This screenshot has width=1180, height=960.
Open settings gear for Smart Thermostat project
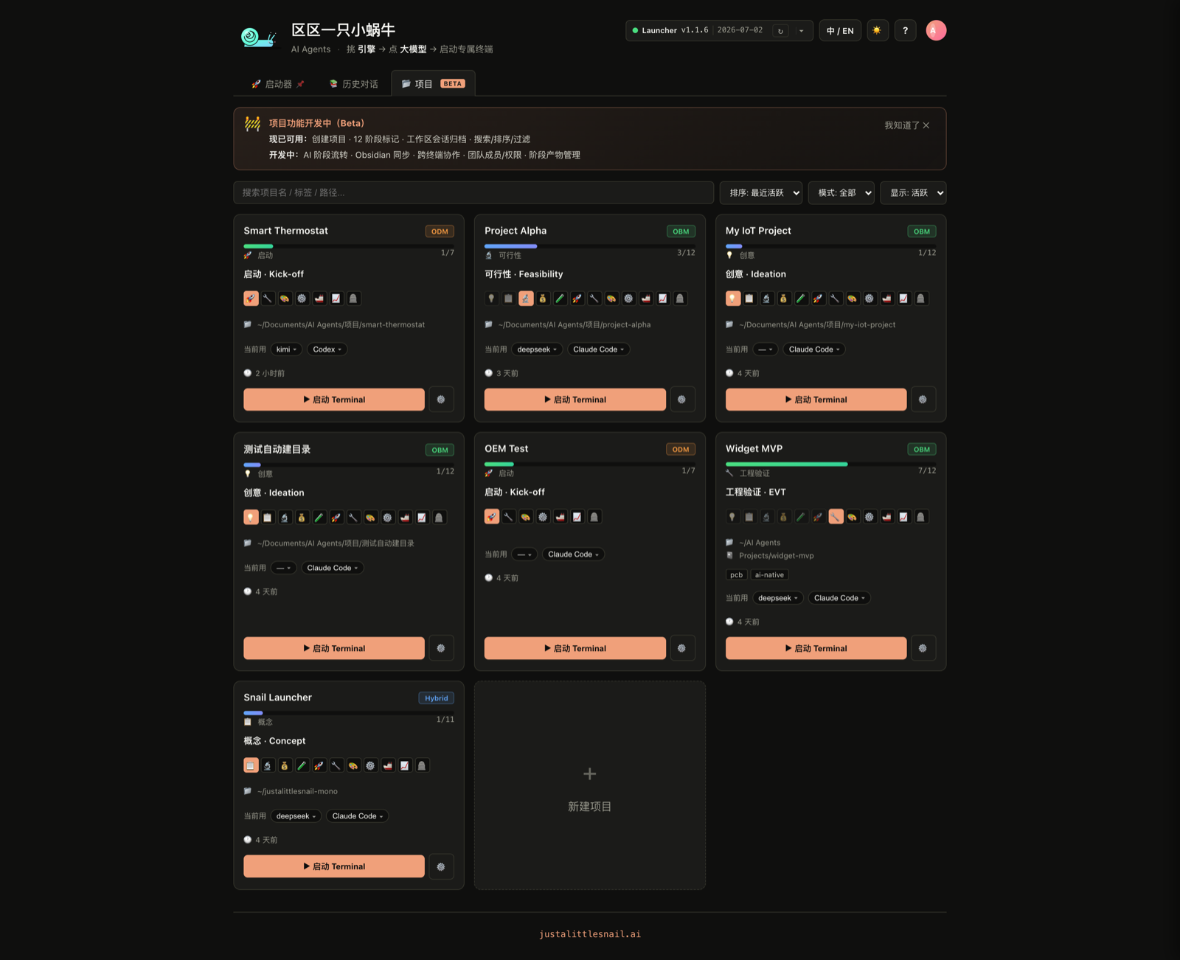441,400
